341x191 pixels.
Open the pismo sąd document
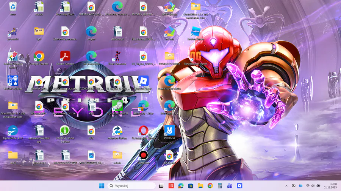[x=39, y=155]
